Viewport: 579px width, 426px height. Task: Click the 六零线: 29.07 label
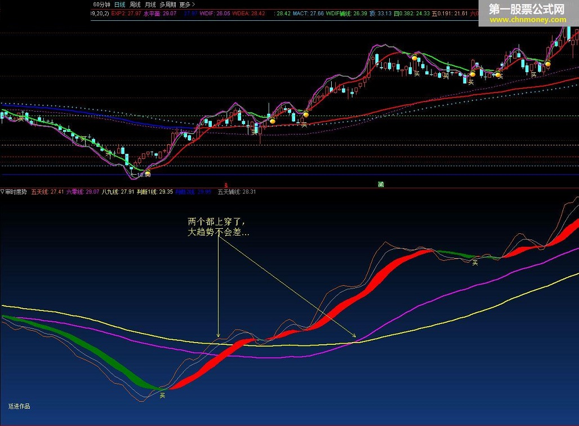[83, 192]
